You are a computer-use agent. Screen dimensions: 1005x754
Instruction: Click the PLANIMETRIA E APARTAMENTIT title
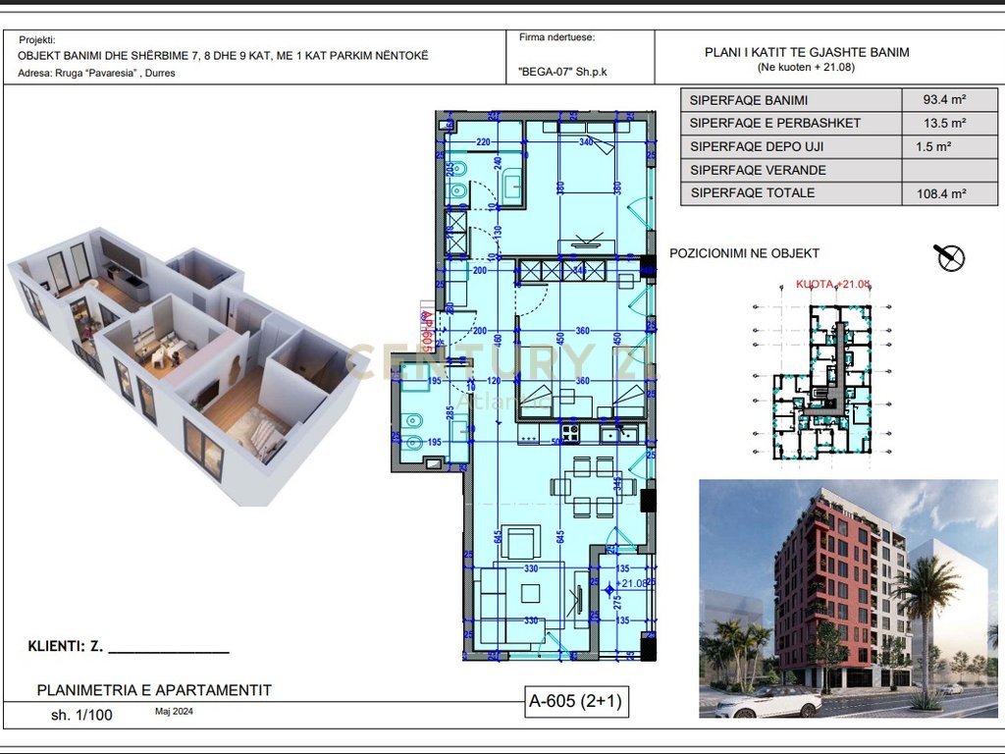(x=154, y=690)
